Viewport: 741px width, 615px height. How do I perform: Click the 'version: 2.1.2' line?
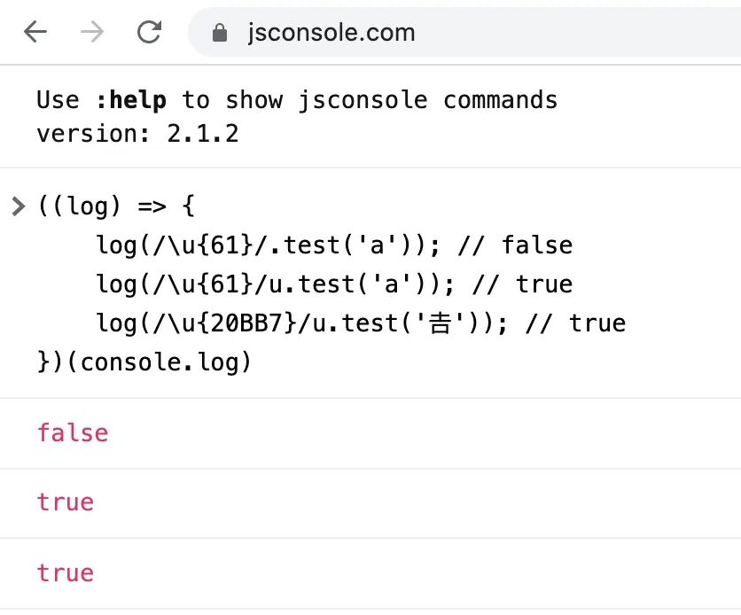click(x=137, y=134)
